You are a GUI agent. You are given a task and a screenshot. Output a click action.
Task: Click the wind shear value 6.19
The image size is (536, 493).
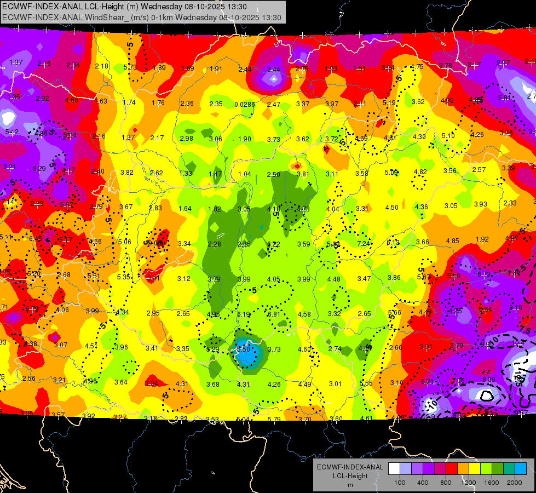tap(244, 314)
